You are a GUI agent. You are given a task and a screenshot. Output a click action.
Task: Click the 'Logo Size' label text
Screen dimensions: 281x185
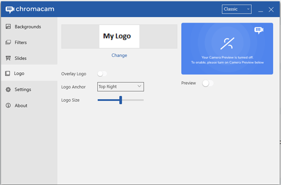coord(70,100)
